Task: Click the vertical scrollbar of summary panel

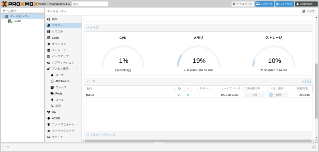Action: tap(316, 91)
